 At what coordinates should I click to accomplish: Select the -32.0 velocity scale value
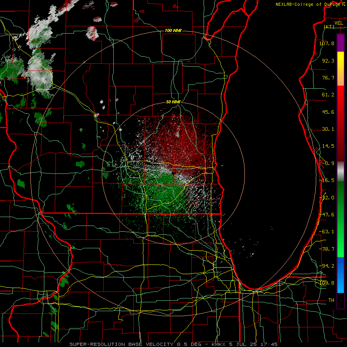point(327,198)
